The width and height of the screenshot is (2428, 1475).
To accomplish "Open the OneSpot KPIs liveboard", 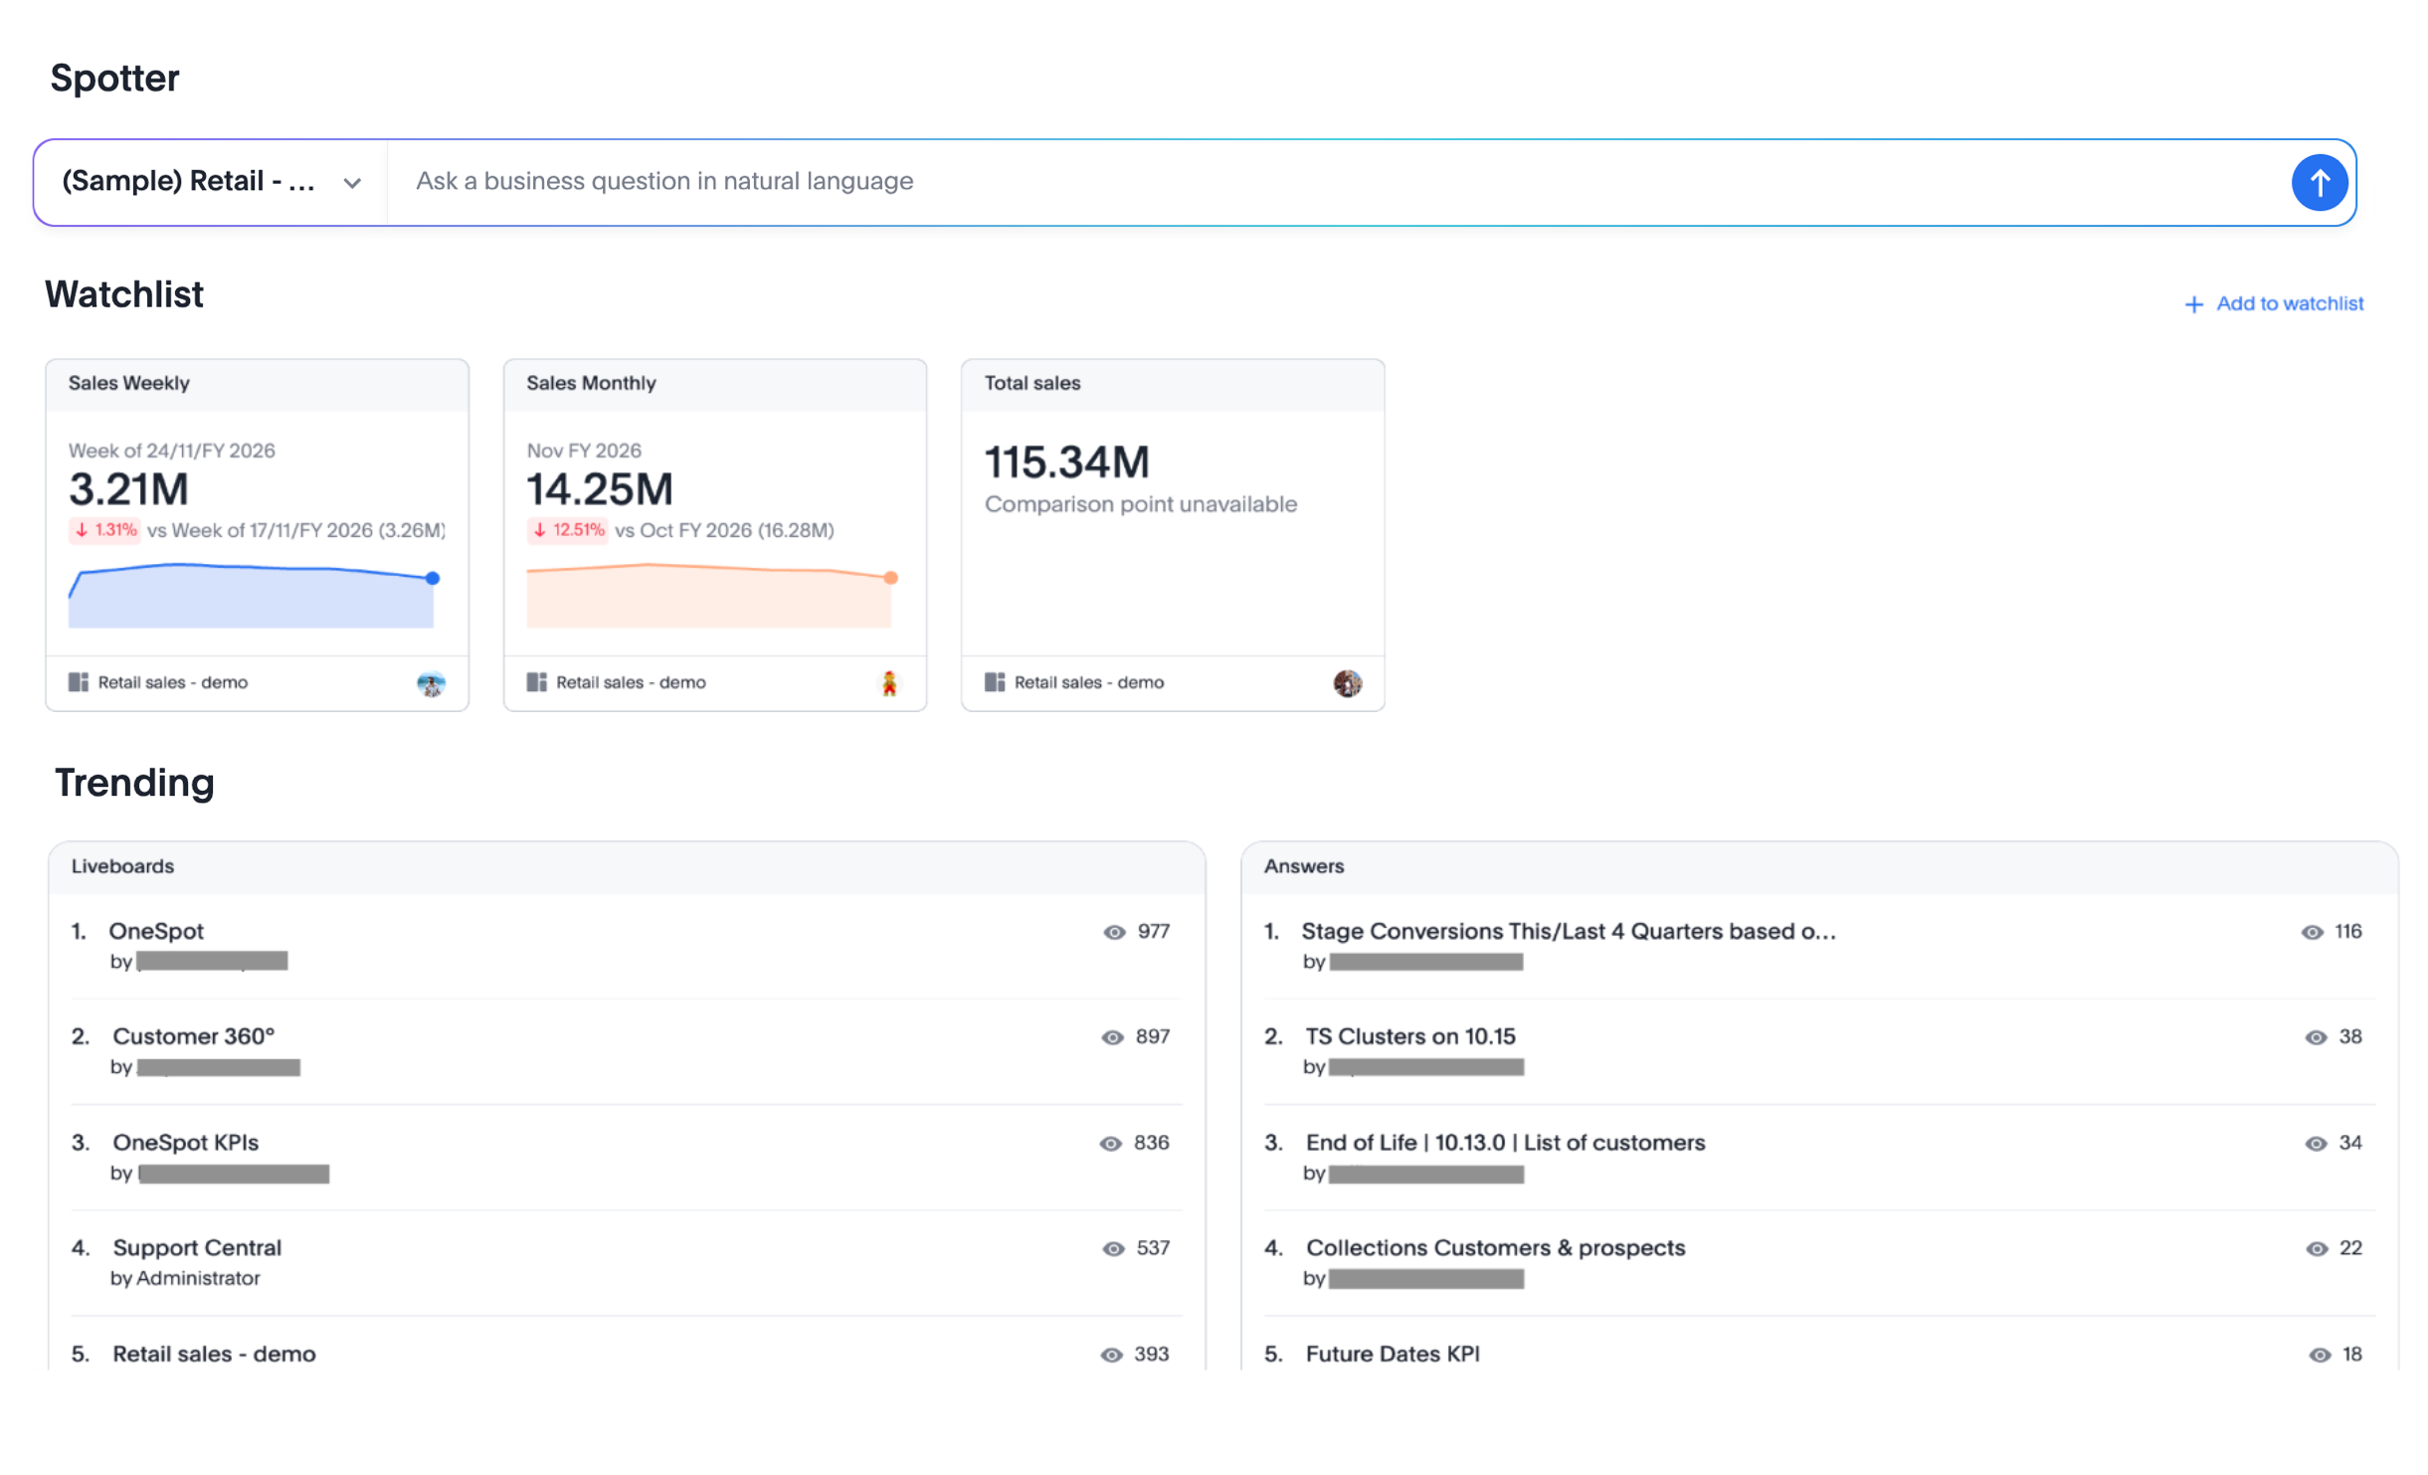I will coord(185,1142).
